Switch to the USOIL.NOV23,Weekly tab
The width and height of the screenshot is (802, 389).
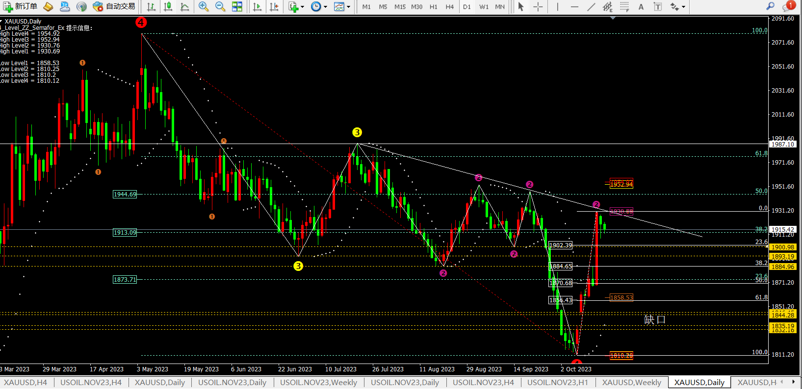coord(318,382)
